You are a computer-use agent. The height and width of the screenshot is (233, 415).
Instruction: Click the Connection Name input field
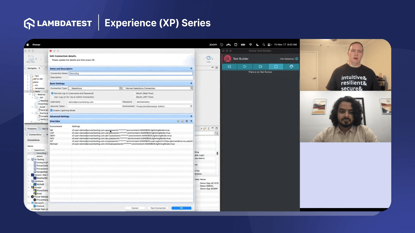point(130,74)
